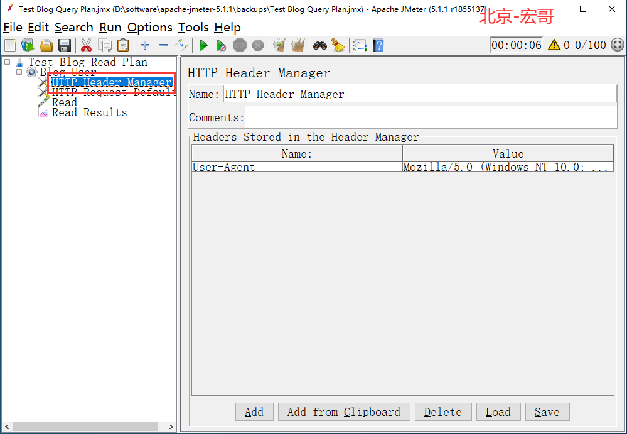Viewport: 627px width, 434px height.
Task: Click the yellow warning triangle log icon
Action: coord(554,45)
